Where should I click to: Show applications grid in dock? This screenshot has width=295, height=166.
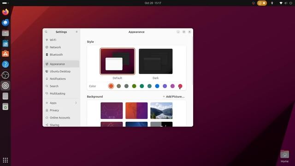click(5, 160)
